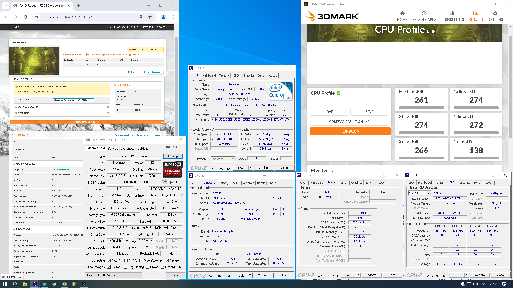Click the LOAD button in 3DMark
The image size is (513, 288).
click(329, 112)
